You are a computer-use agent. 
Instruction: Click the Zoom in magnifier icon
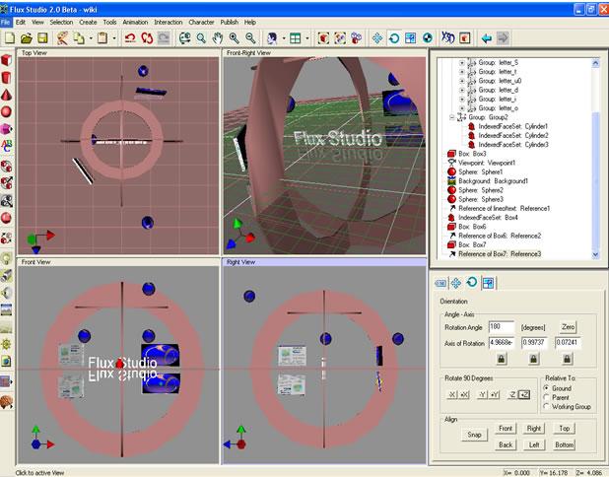(234, 38)
